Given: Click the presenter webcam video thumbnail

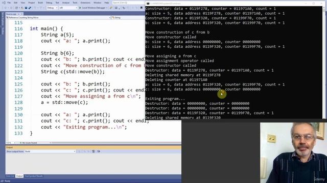Looking at the screenshot, I should (293, 152).
